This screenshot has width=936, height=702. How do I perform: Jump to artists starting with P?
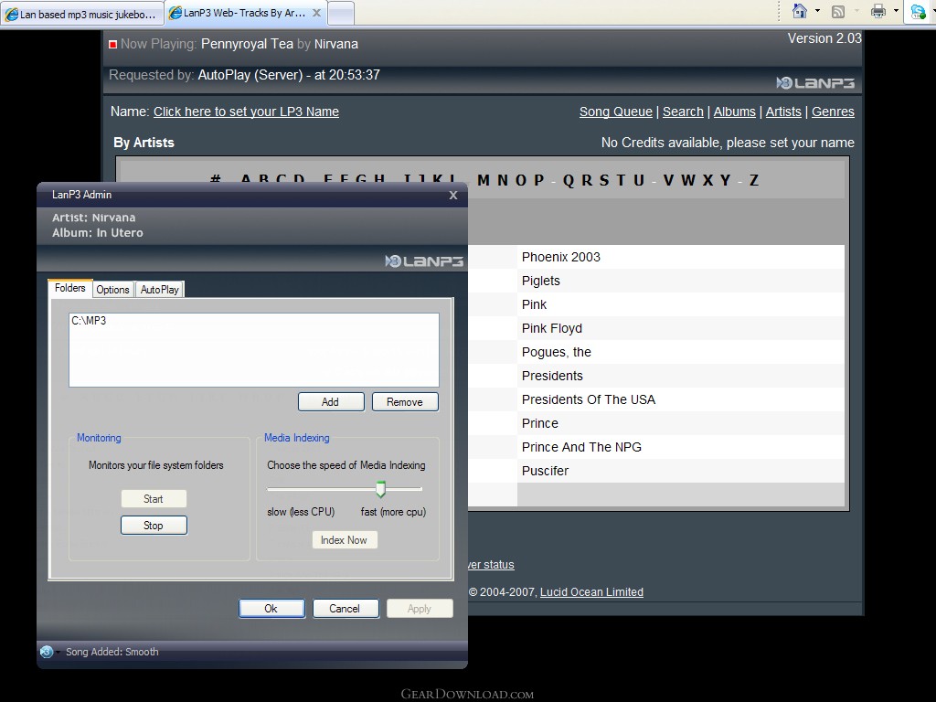[539, 180]
